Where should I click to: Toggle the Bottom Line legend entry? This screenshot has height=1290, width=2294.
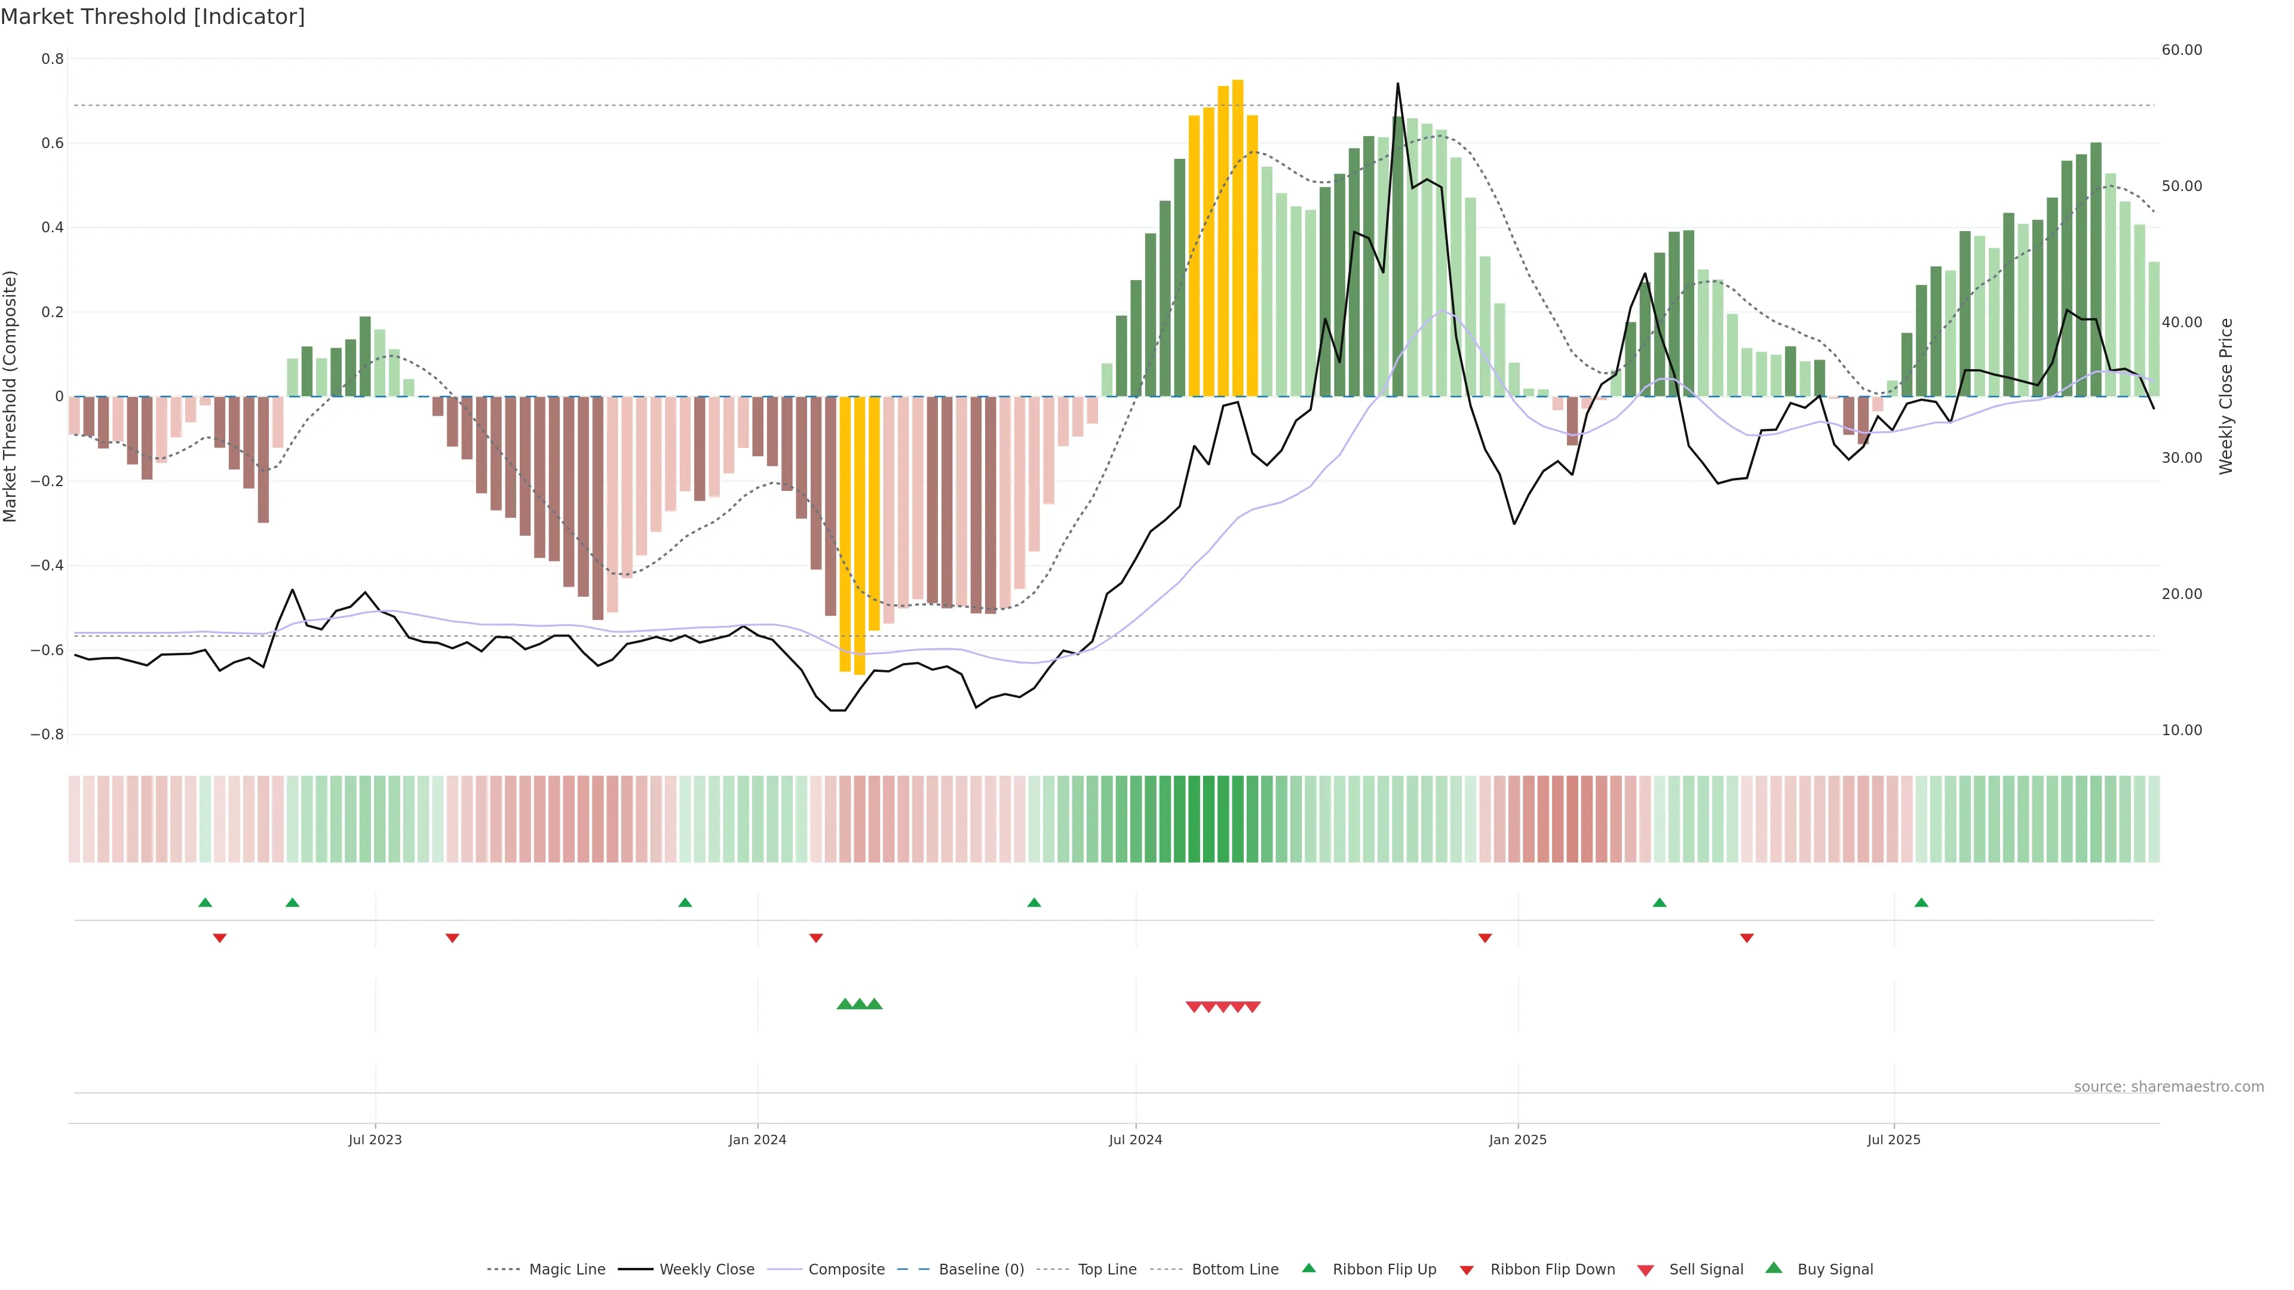1234,1270
